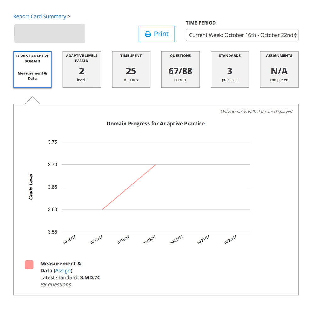Open the Report Card Summary breadcrumb link
Viewport: 309px width, 309px height.
(x=39, y=16)
